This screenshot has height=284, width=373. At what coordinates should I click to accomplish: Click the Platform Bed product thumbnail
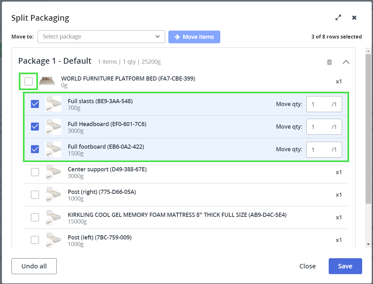pyautogui.click(x=47, y=82)
